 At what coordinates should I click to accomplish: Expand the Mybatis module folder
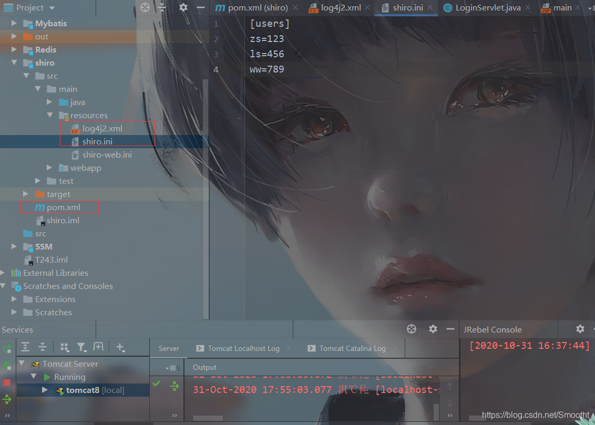click(14, 23)
